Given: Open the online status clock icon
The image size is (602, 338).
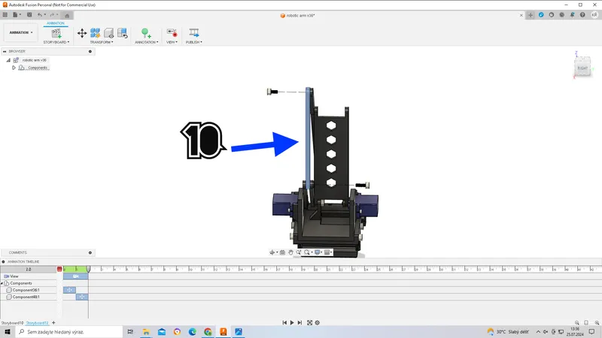Looking at the screenshot, I should pos(561,15).
